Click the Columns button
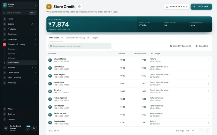This screenshot has width=217, height=135. pyautogui.click(x=202, y=46)
